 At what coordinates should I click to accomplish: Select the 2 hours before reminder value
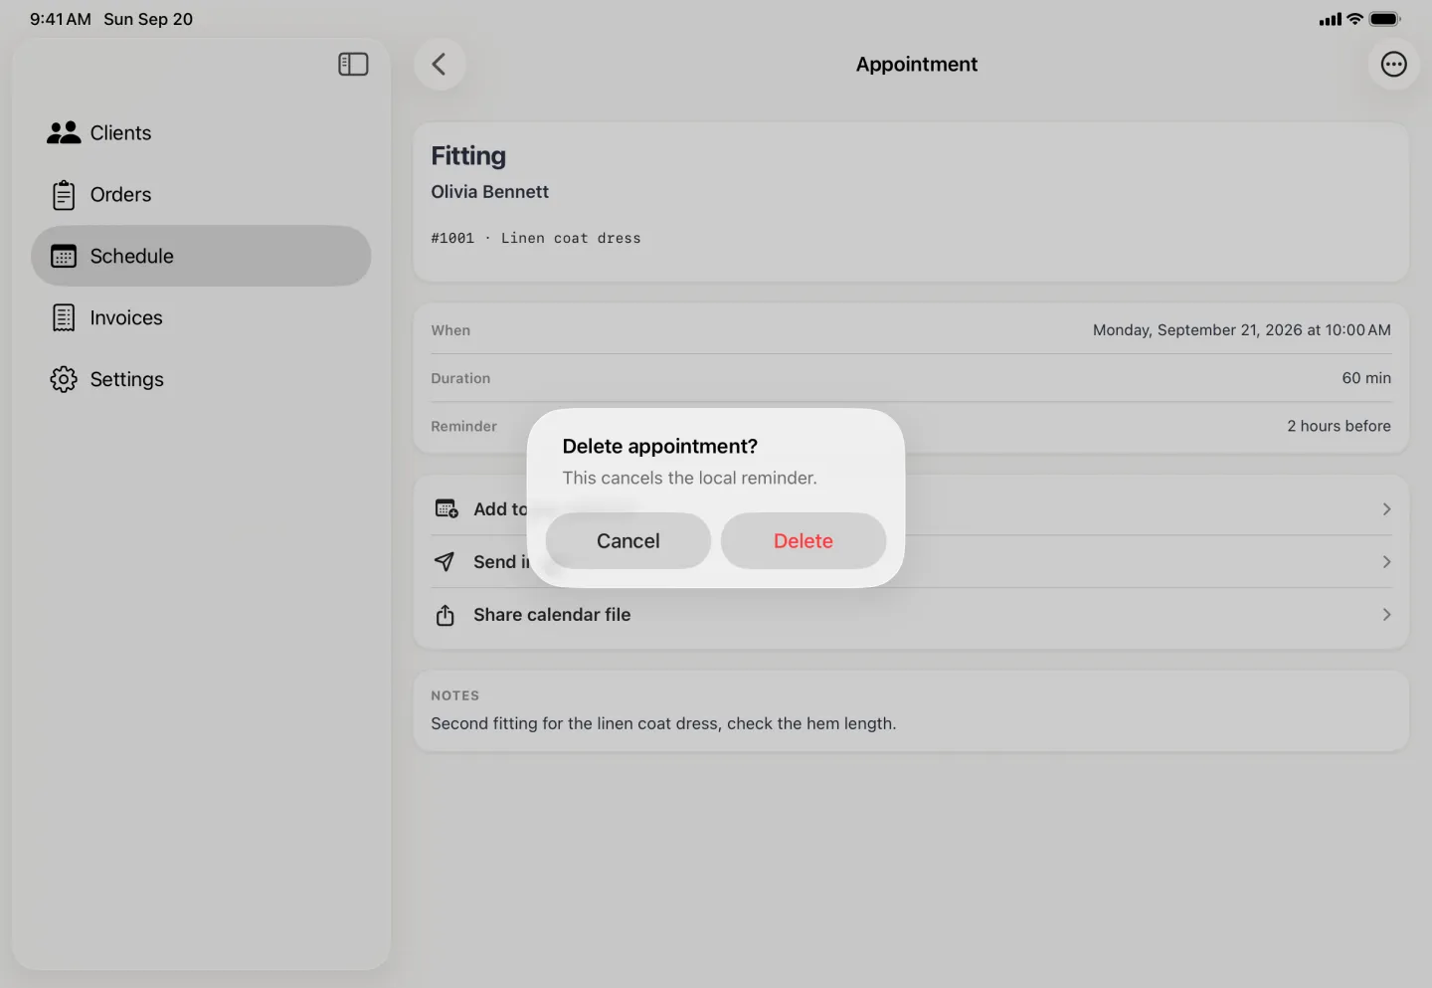(1339, 426)
